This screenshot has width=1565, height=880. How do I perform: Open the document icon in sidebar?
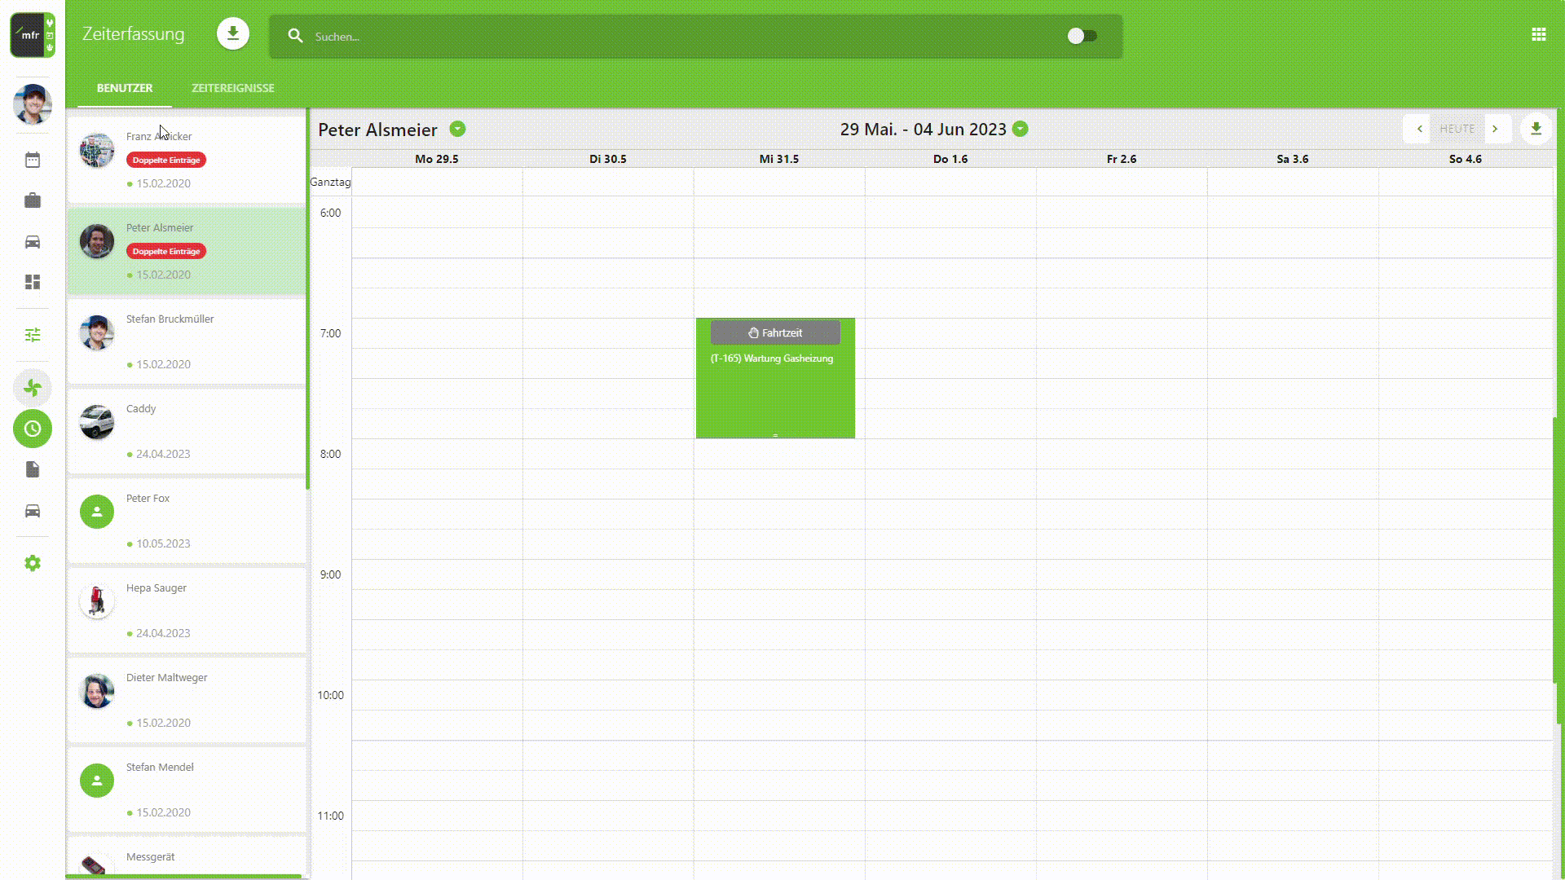click(33, 469)
